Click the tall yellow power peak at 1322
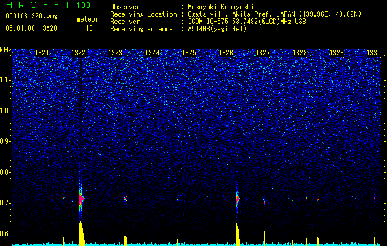 [x=81, y=234]
